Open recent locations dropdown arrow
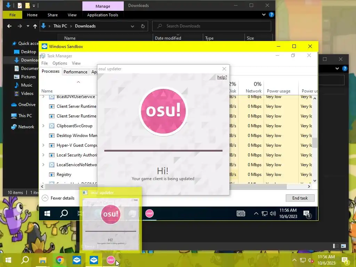 (28, 26)
